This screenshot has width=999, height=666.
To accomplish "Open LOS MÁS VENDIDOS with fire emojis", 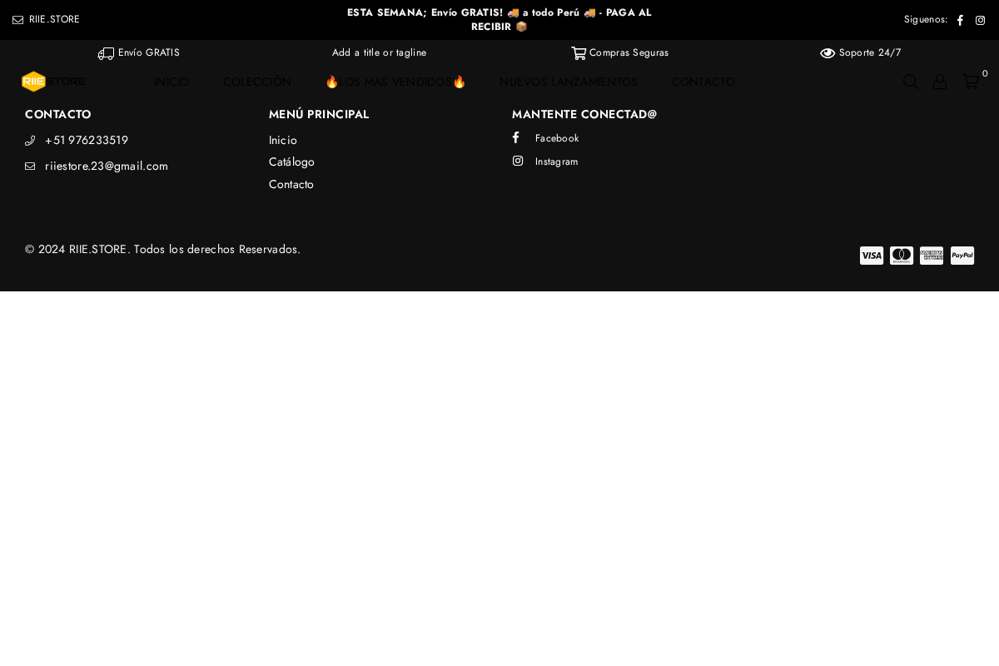I will 395,82.
